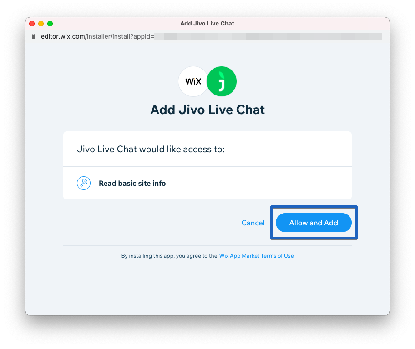Select the Read basic site info permission
Viewport: 415px width, 349px height.
click(x=132, y=183)
